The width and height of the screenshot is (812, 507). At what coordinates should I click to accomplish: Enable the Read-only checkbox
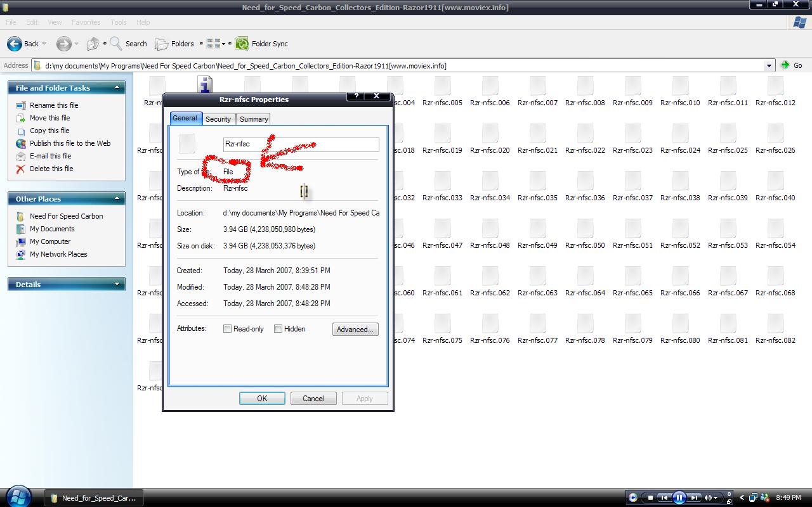tap(227, 329)
